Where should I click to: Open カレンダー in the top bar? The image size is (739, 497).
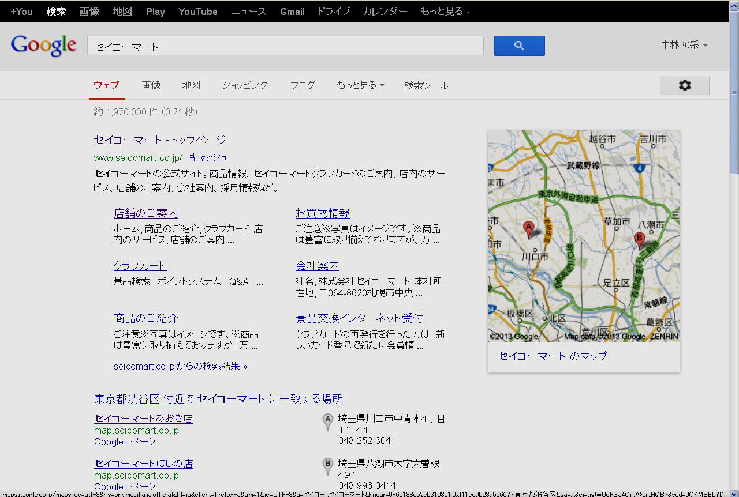coord(385,12)
